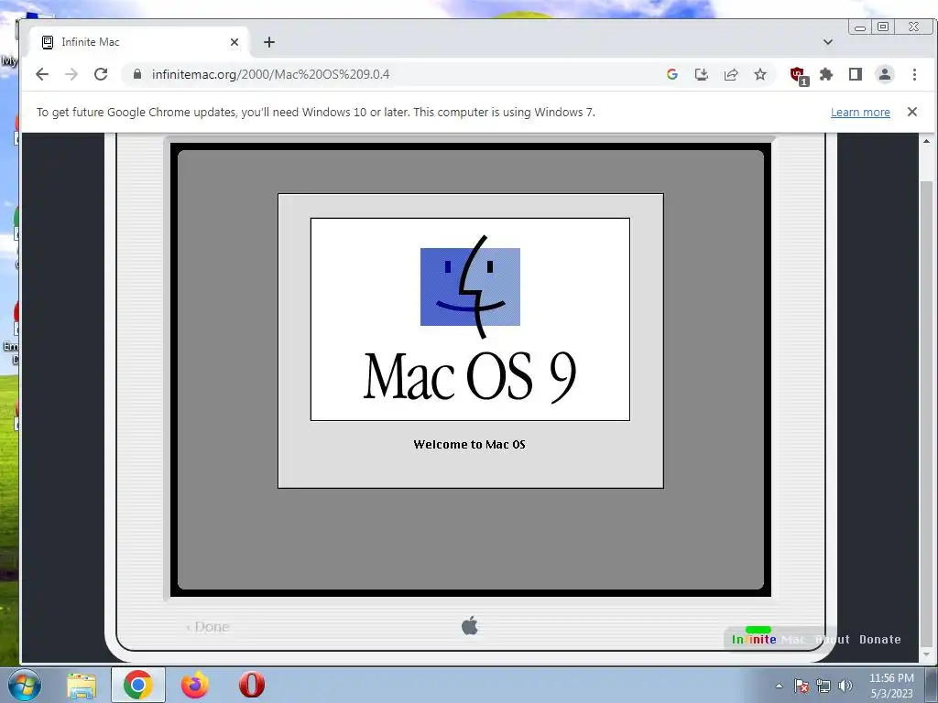Click the scrollbar up arrow

[926, 141]
